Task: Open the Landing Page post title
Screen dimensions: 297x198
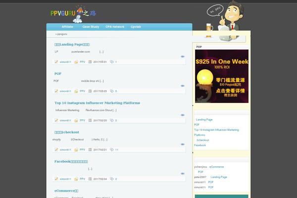Action: point(72,45)
